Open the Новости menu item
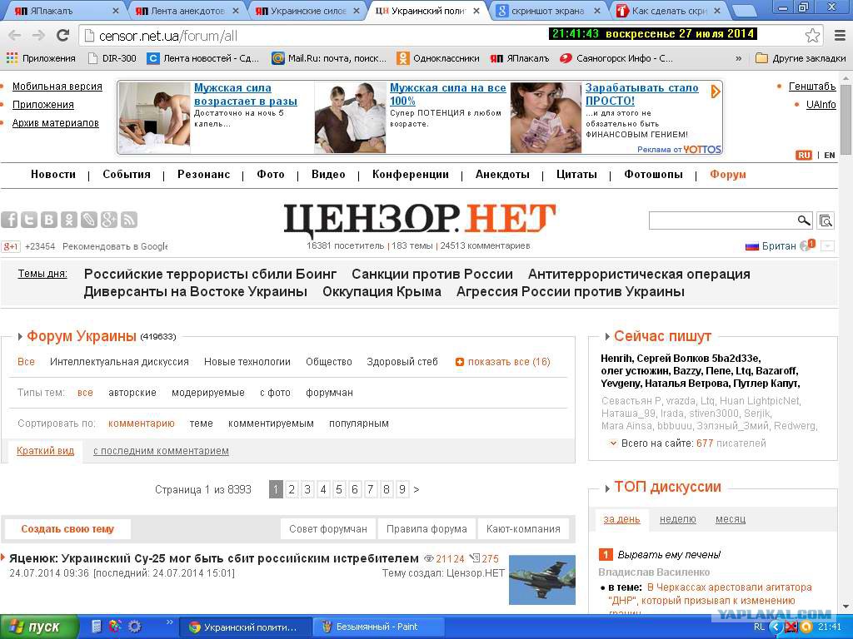 pos(53,175)
